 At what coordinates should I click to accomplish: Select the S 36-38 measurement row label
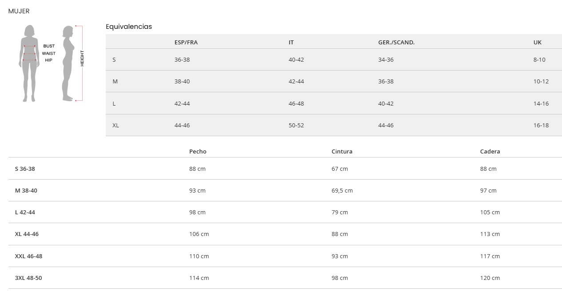tap(25, 169)
